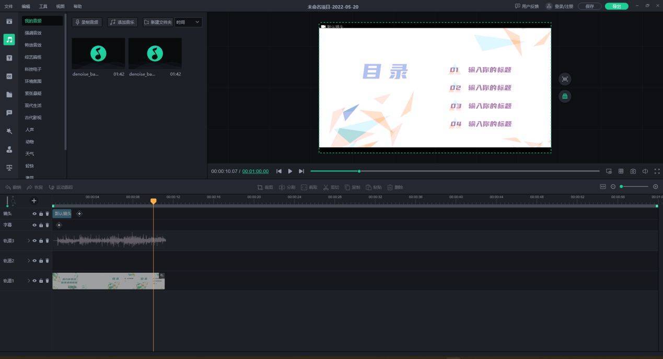Take a snapshot with camera icon

[x=633, y=171]
